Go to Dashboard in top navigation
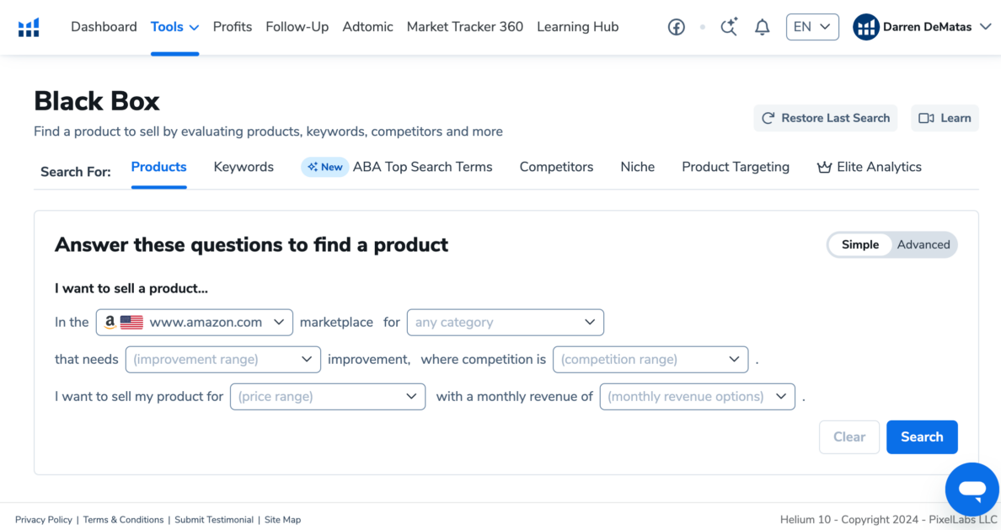 tap(104, 27)
